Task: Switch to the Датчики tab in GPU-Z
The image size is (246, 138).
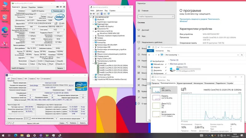Action: pyautogui.click(x=24, y=7)
